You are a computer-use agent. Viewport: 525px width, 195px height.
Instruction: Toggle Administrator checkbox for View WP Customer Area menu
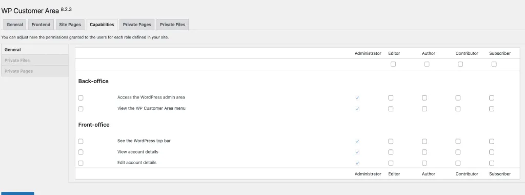357,109
